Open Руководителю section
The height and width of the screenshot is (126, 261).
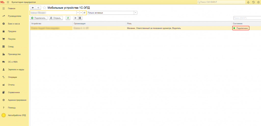[15, 16]
